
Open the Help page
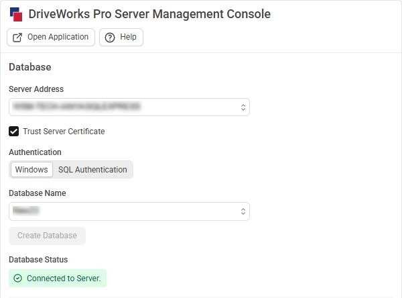tap(121, 38)
